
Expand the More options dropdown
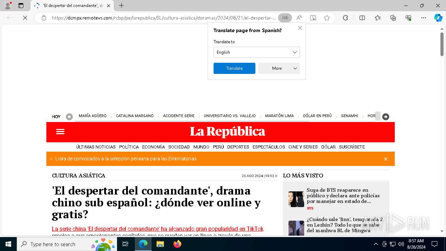click(x=279, y=68)
